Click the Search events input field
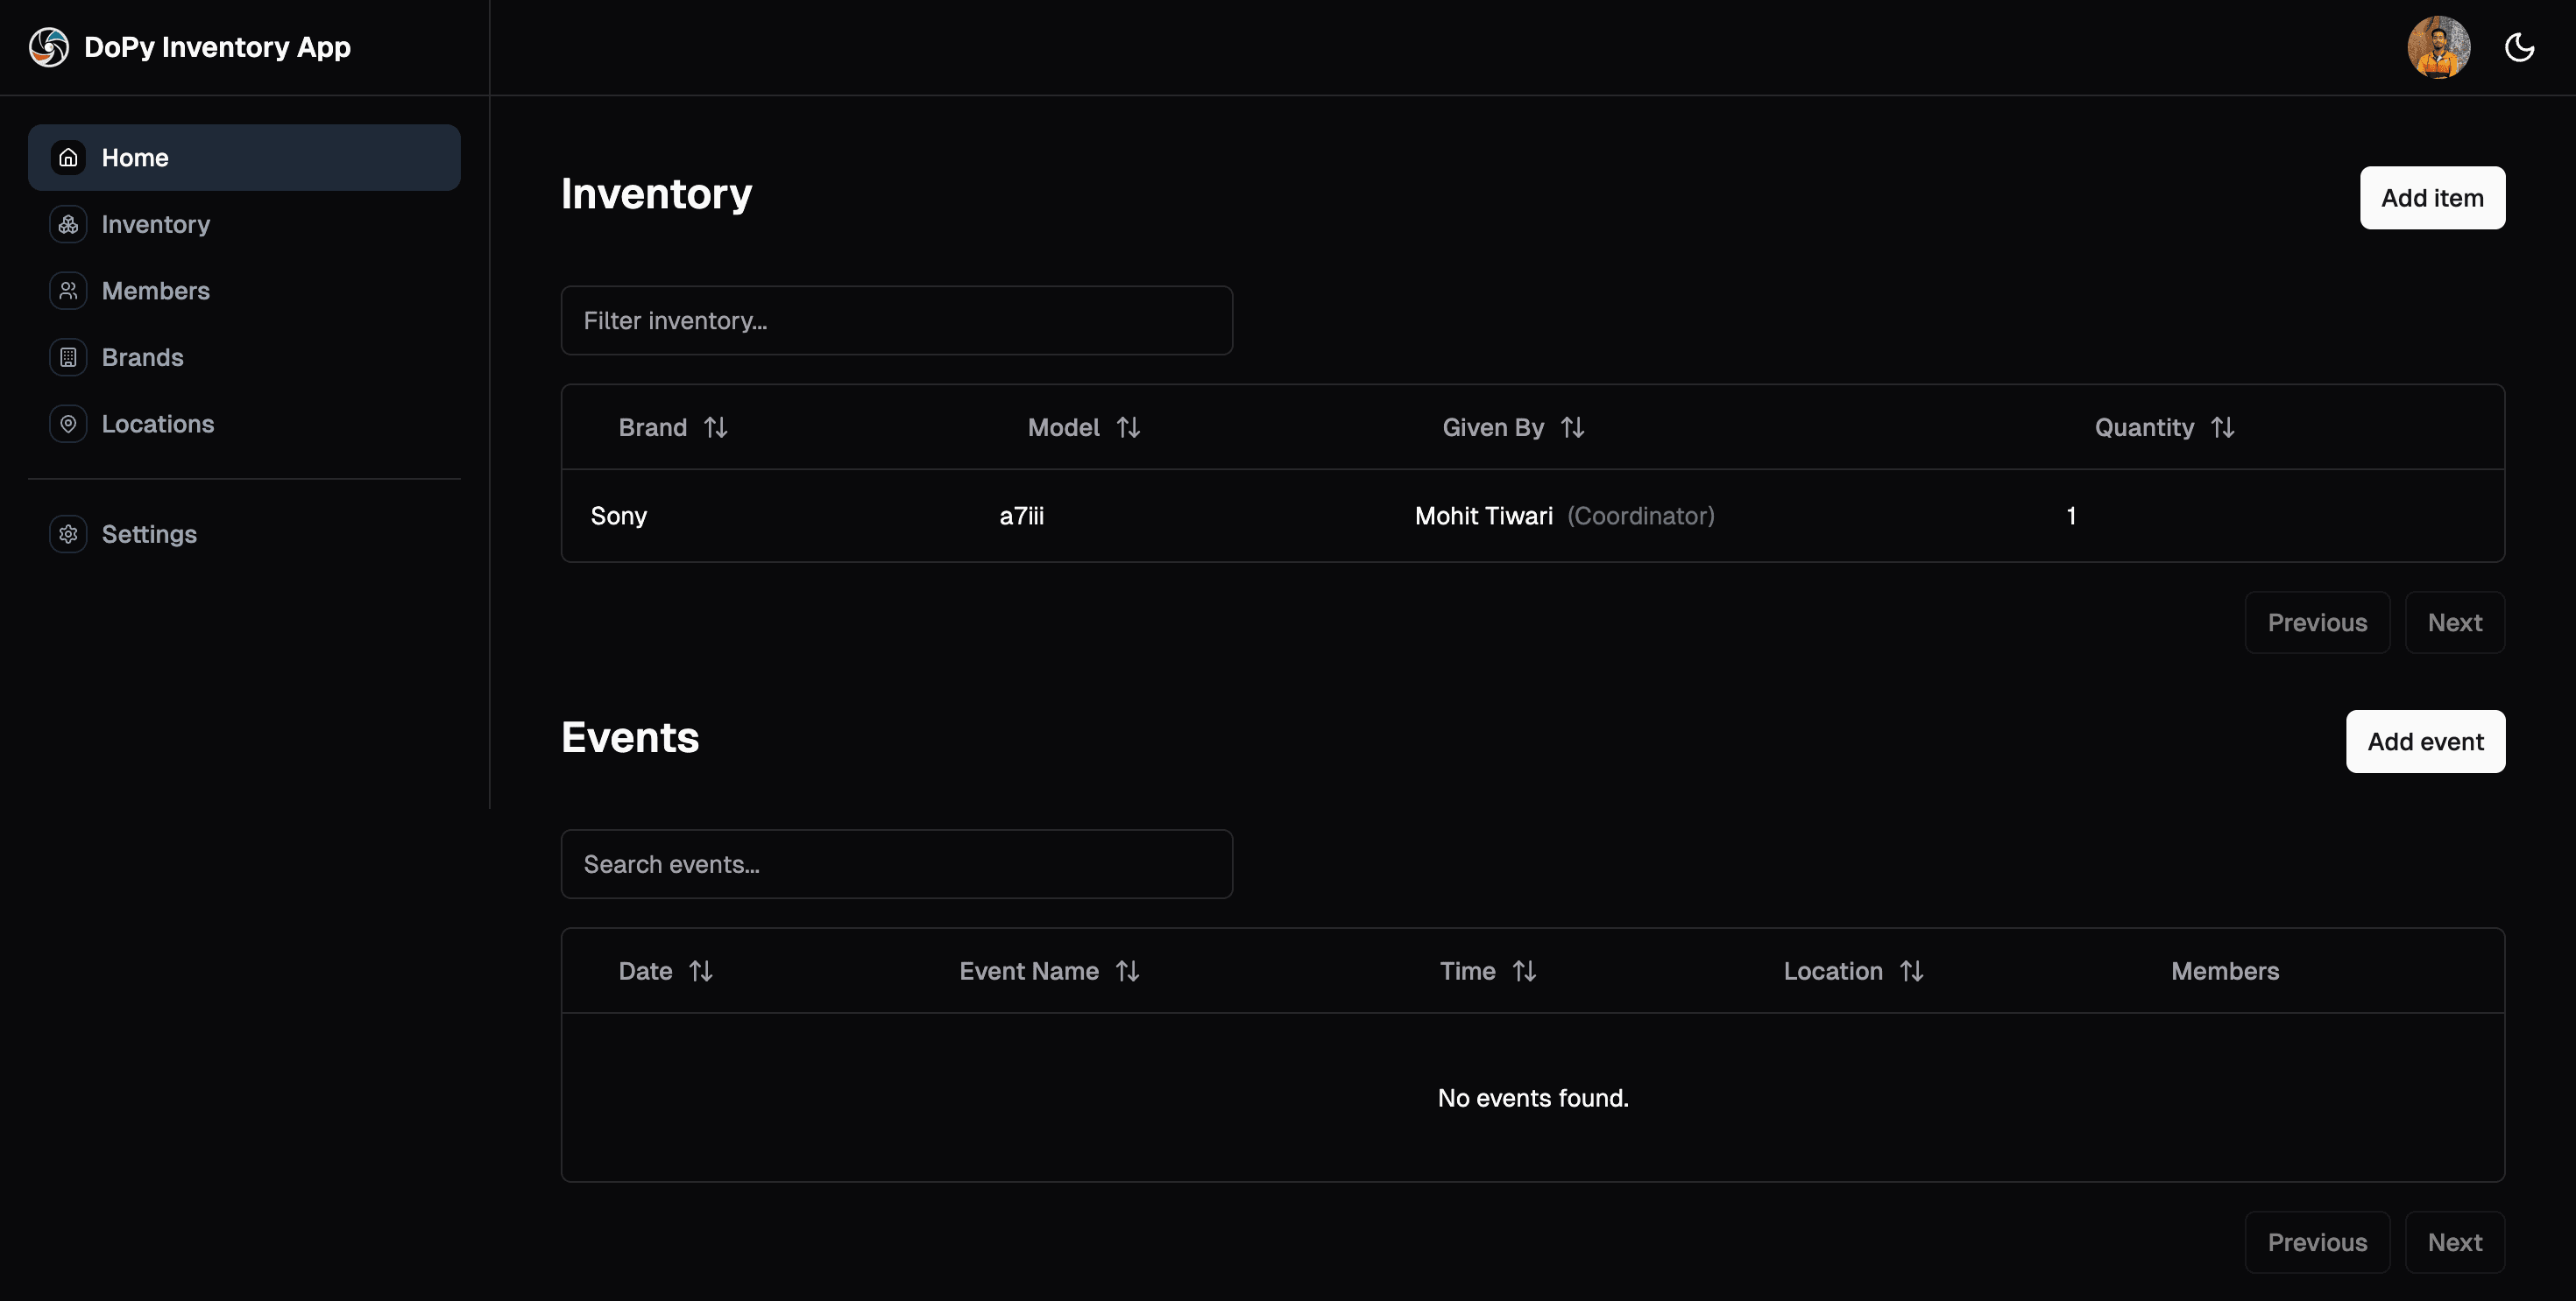 [x=897, y=863]
